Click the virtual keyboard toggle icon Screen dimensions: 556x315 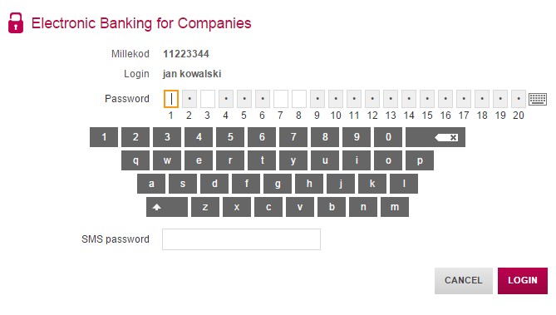coord(538,99)
